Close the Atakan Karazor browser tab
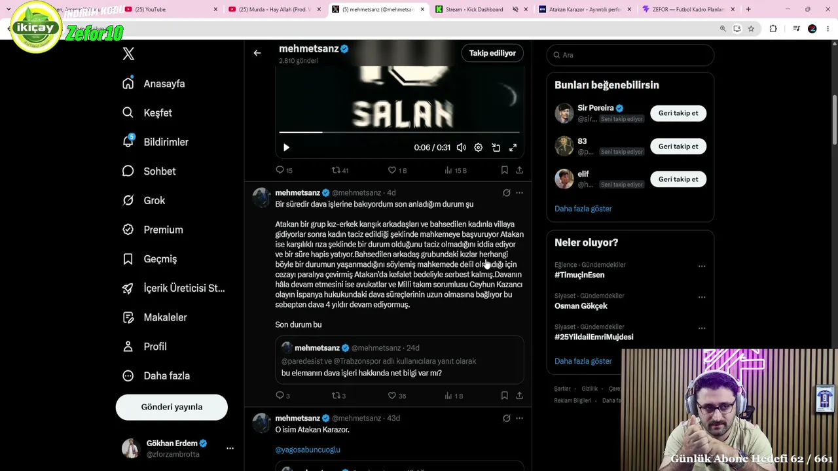838x471 pixels. pyautogui.click(x=629, y=10)
